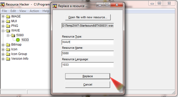Collapse the WAVE tree node
178x97 pixels.
3,31
